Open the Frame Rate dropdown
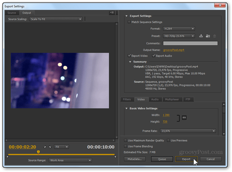The height and width of the screenshot is (172, 232). tap(188, 131)
